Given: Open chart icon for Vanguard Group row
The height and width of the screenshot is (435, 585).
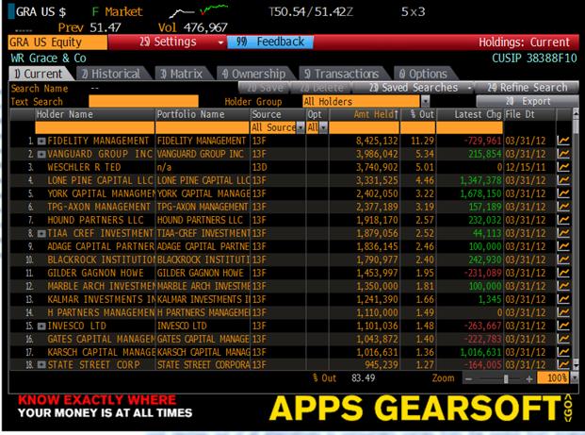Looking at the screenshot, I should click(x=563, y=154).
